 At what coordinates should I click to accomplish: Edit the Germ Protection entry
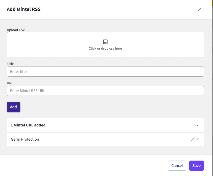[193, 139]
